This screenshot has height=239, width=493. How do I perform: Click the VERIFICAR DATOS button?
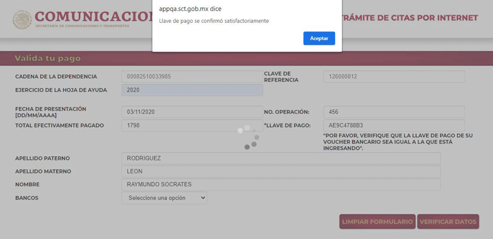tap(448, 221)
